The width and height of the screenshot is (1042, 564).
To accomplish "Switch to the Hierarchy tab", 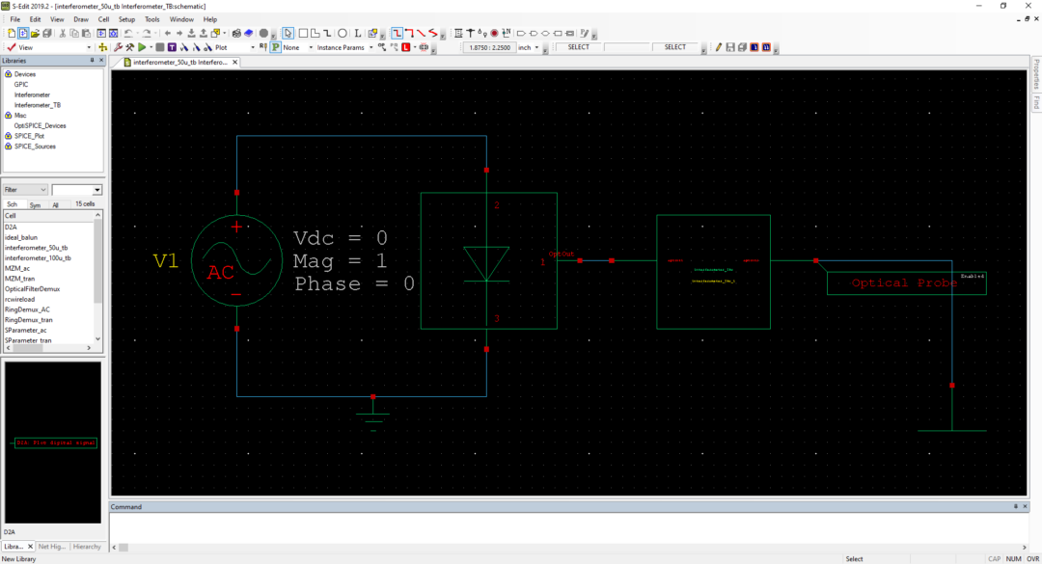I will [87, 547].
